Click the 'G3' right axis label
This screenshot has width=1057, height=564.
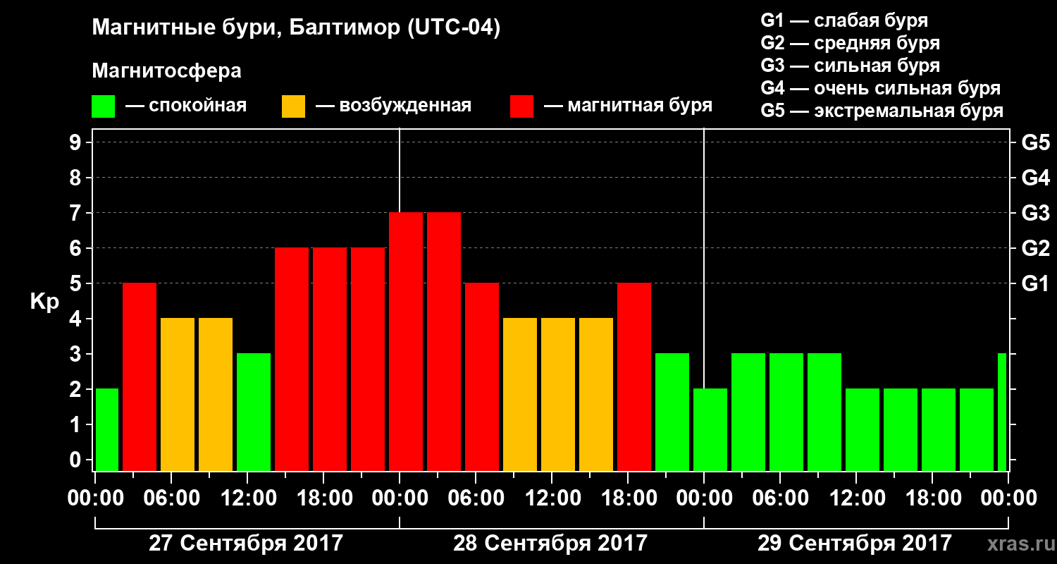coord(1035,214)
